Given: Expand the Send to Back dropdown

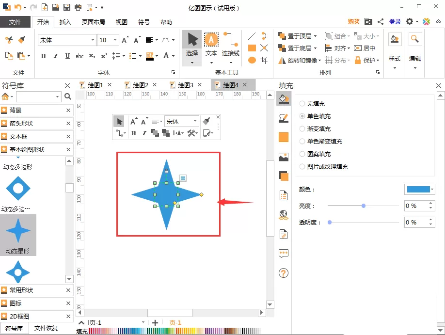Looking at the screenshot, I should 315,48.
